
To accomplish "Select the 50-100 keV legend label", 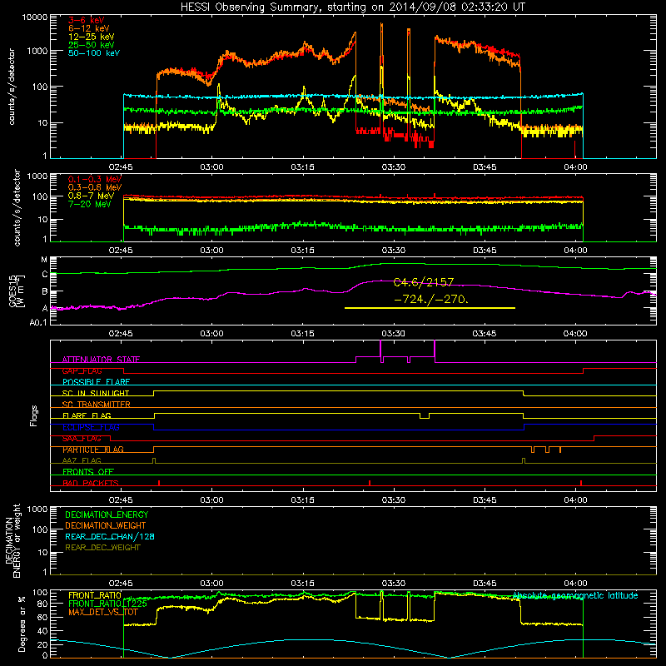I will (94, 53).
